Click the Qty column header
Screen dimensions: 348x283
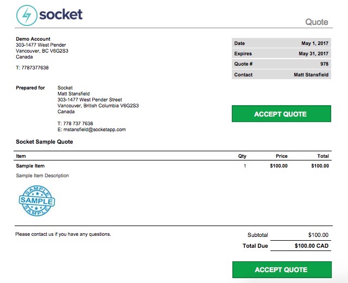(x=242, y=156)
